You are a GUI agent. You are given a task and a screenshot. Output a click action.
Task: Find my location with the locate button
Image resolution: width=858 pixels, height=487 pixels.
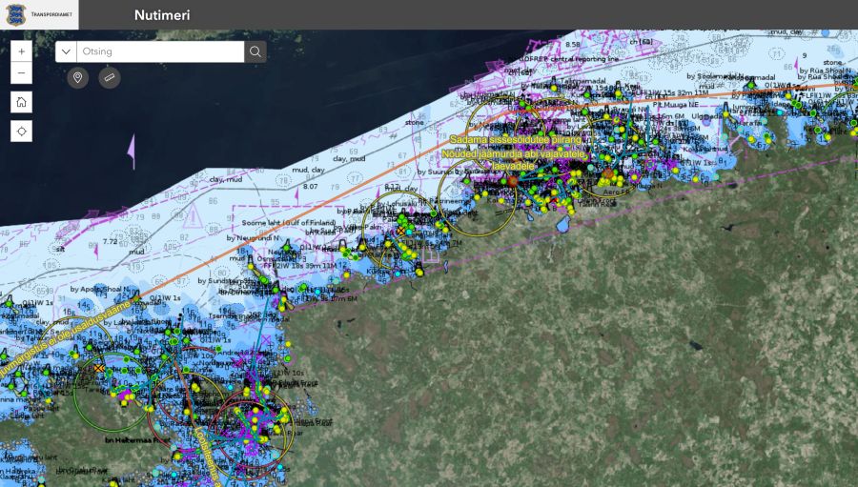(x=21, y=132)
